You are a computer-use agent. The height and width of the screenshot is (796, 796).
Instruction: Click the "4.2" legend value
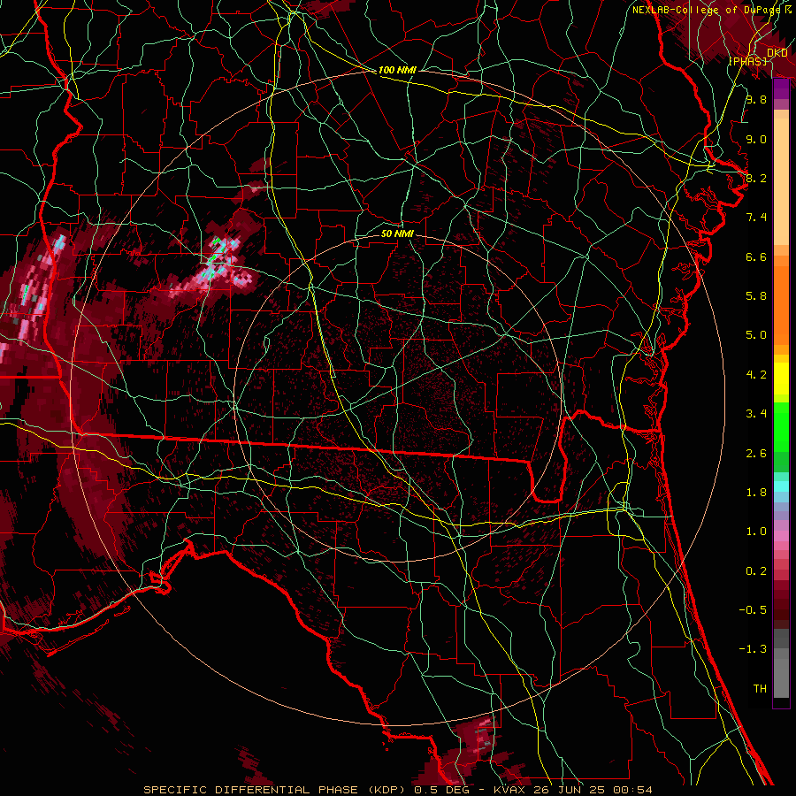(756, 375)
